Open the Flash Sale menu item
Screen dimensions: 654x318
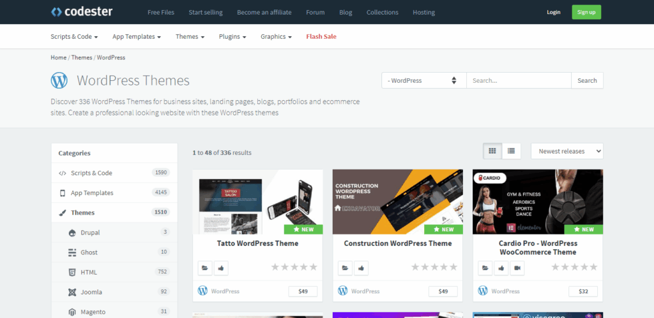[321, 36]
